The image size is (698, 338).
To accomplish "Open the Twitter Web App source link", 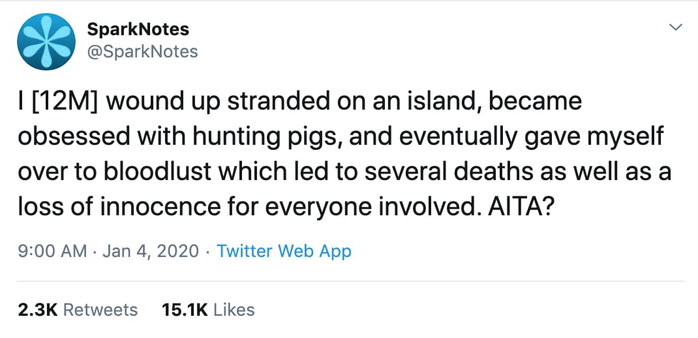I will [x=284, y=251].
